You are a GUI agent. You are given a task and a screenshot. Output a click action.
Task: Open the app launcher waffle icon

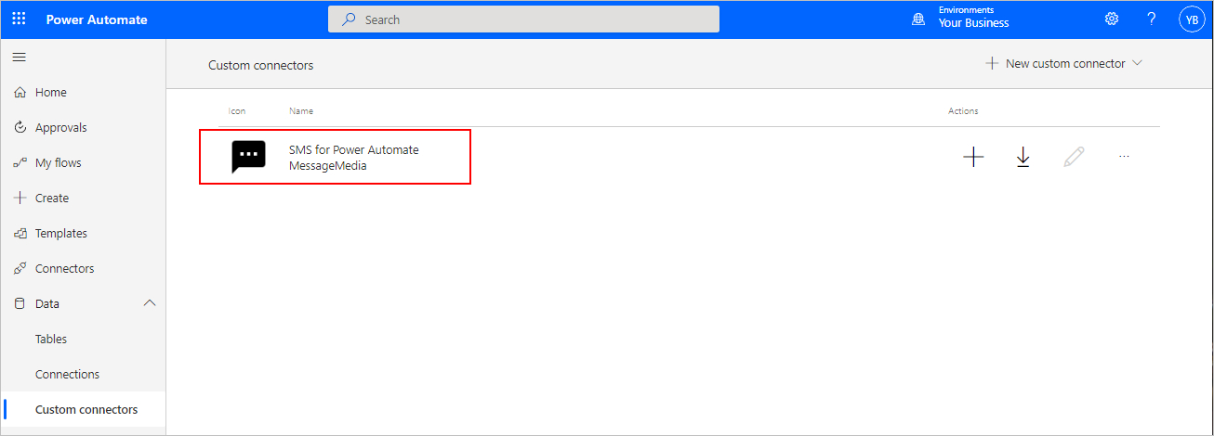pyautogui.click(x=19, y=19)
